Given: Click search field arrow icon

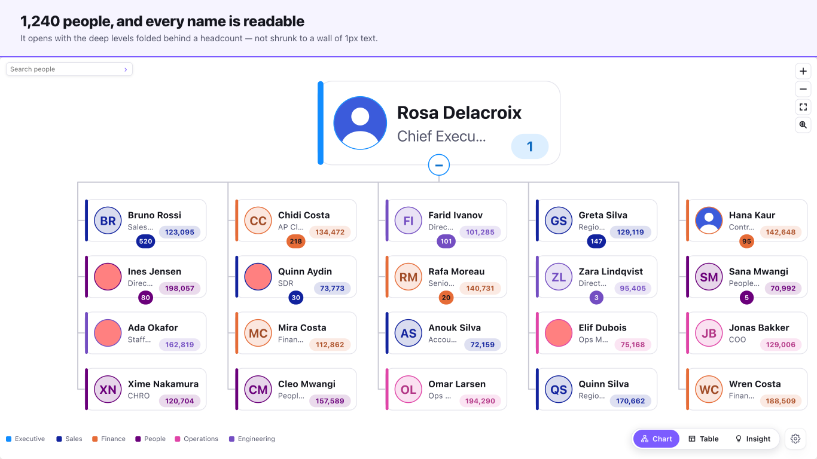Looking at the screenshot, I should point(126,69).
